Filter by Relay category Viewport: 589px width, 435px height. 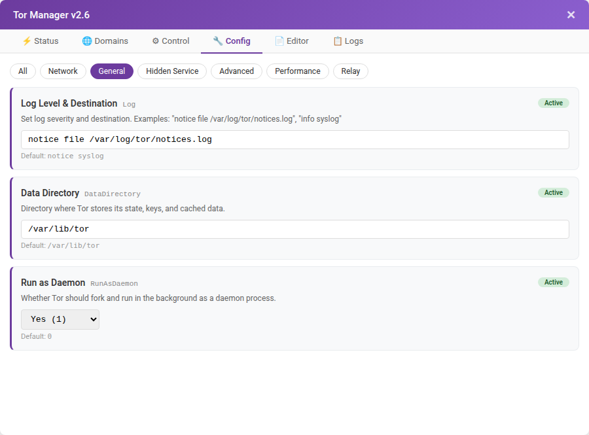[351, 71]
